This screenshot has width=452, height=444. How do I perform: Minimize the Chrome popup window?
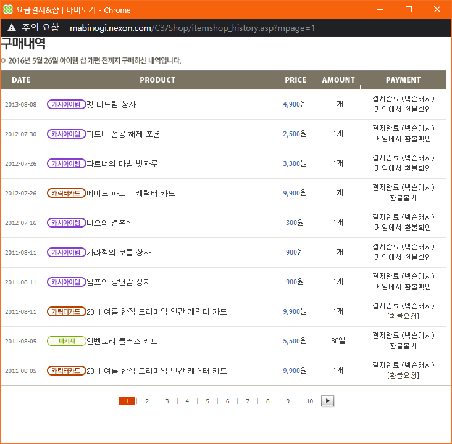point(380,9)
